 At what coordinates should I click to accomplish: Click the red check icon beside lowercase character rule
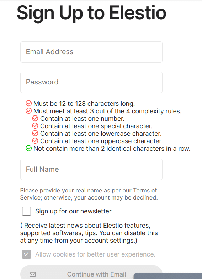pos(35,133)
